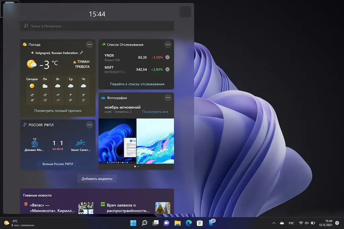
Task: Click the OneDrive cloud tray icon
Action: [x=282, y=223]
